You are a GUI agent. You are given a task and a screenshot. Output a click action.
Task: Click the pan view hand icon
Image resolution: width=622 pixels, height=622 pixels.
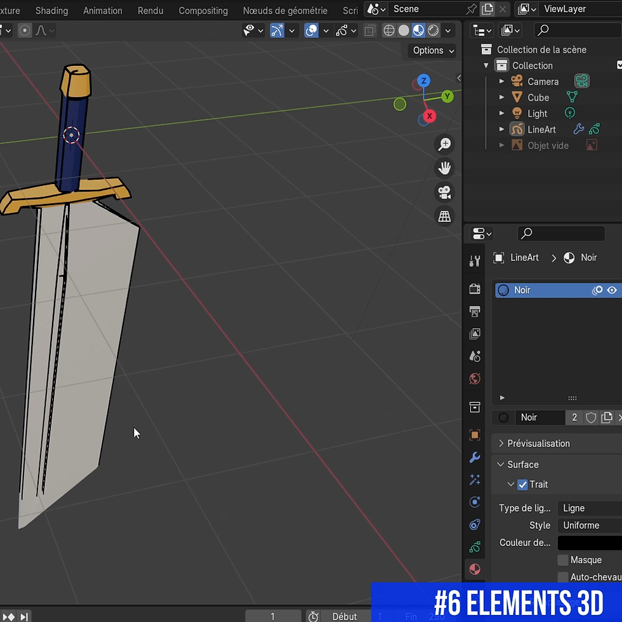pyautogui.click(x=444, y=168)
